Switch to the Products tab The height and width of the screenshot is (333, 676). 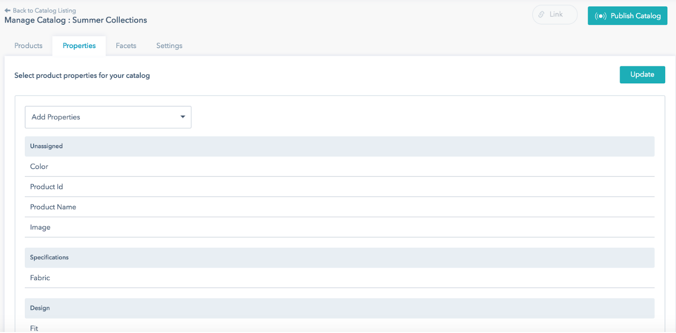click(28, 46)
